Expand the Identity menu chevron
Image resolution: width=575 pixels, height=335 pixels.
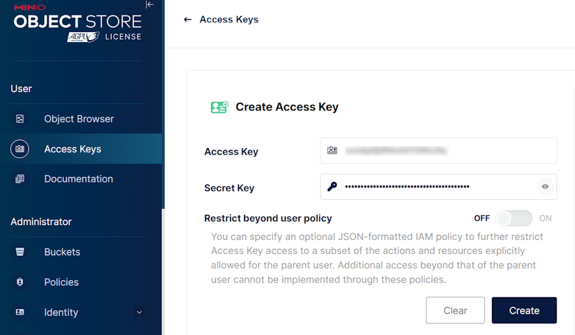139,313
